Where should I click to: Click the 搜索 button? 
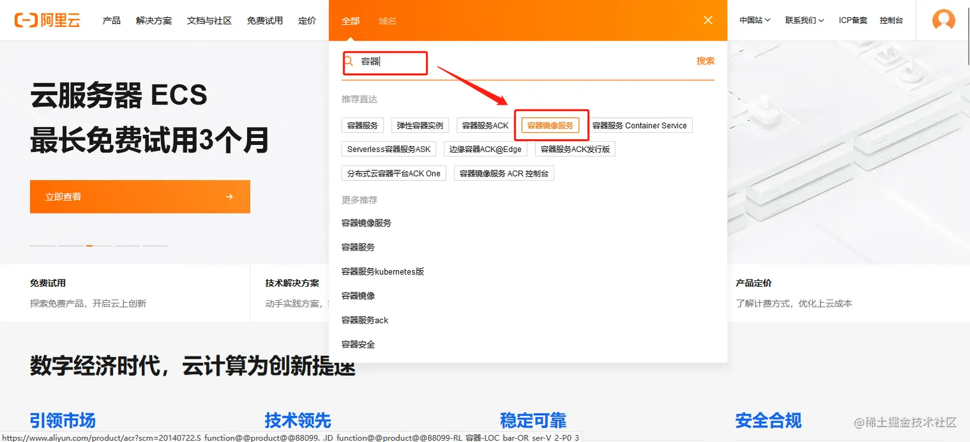pyautogui.click(x=706, y=61)
